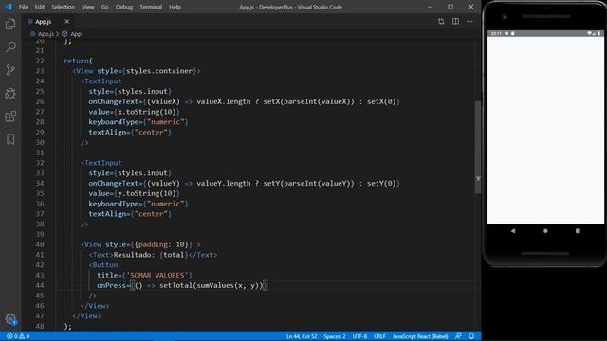
Task: Click 'return(' on line 22
Action: [78, 61]
